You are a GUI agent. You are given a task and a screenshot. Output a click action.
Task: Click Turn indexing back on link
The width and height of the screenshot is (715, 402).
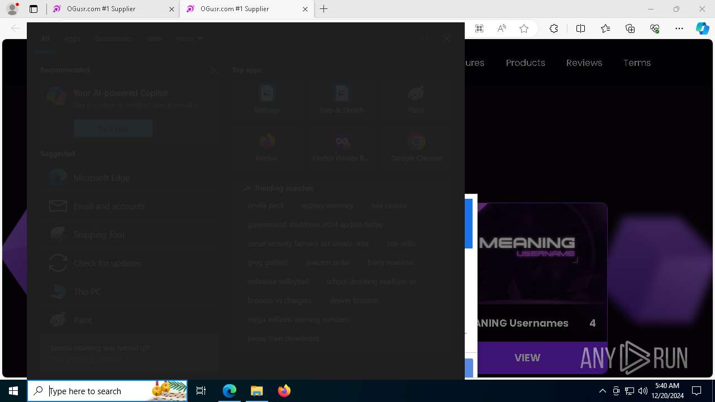coord(87,359)
